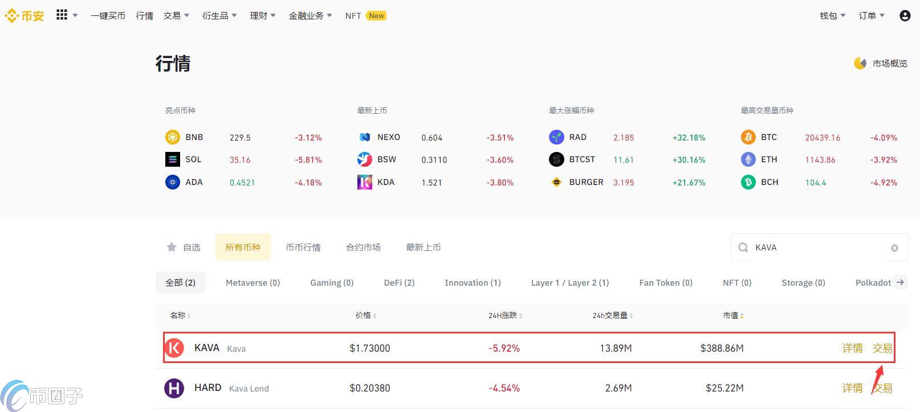Click the ETH coin icon

(748, 159)
